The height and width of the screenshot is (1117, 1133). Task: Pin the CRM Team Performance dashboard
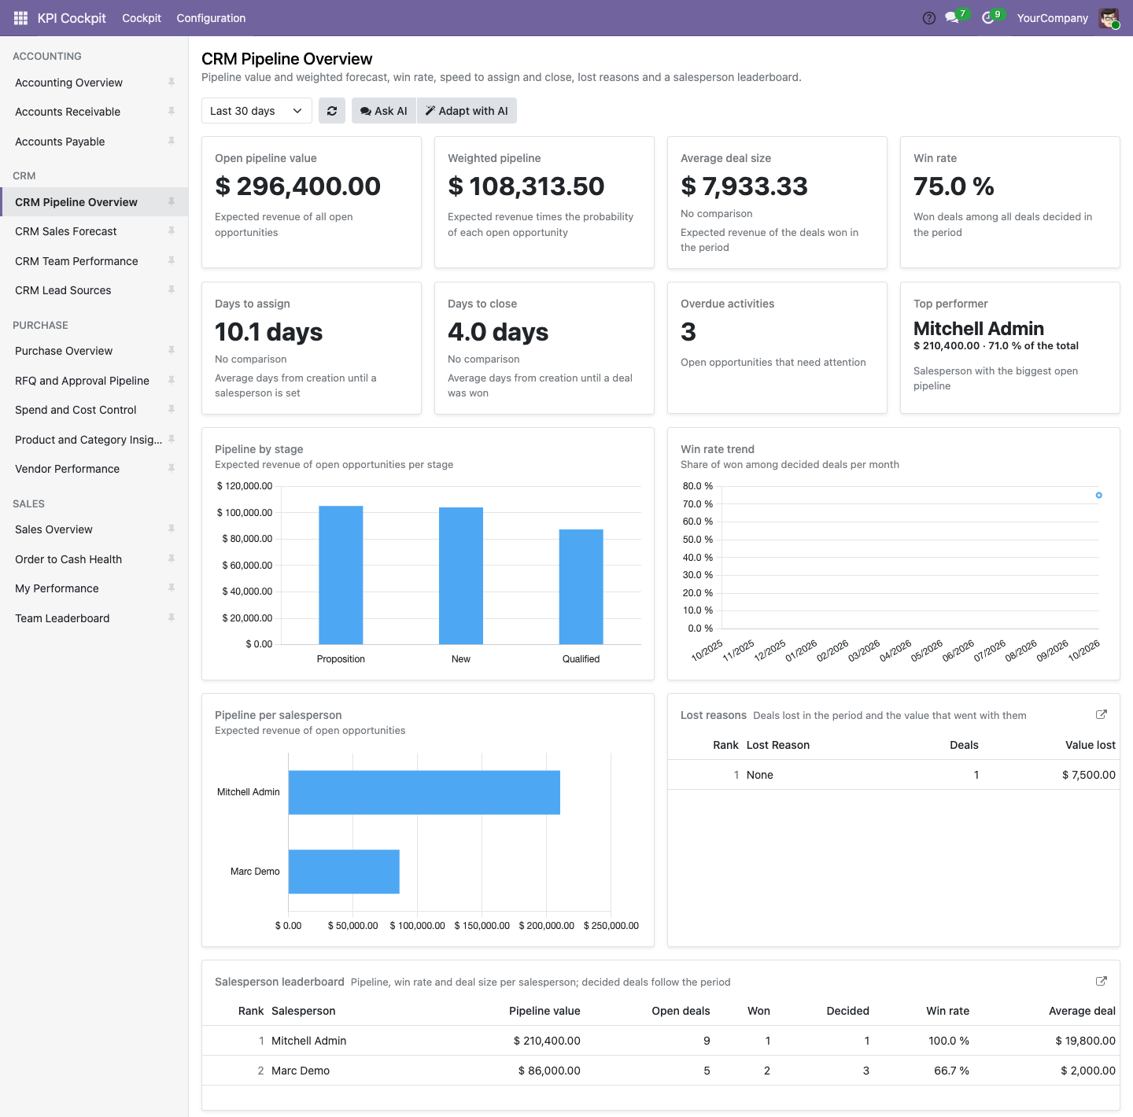(172, 260)
